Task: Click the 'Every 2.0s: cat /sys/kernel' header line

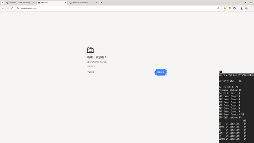Action: tap(236, 75)
